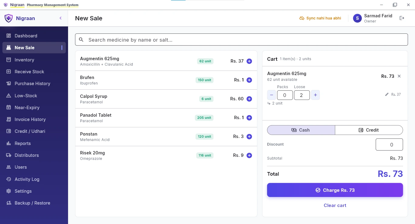The image size is (415, 224).
Task: Click the Invoice History receipt icon
Action: 9,119
